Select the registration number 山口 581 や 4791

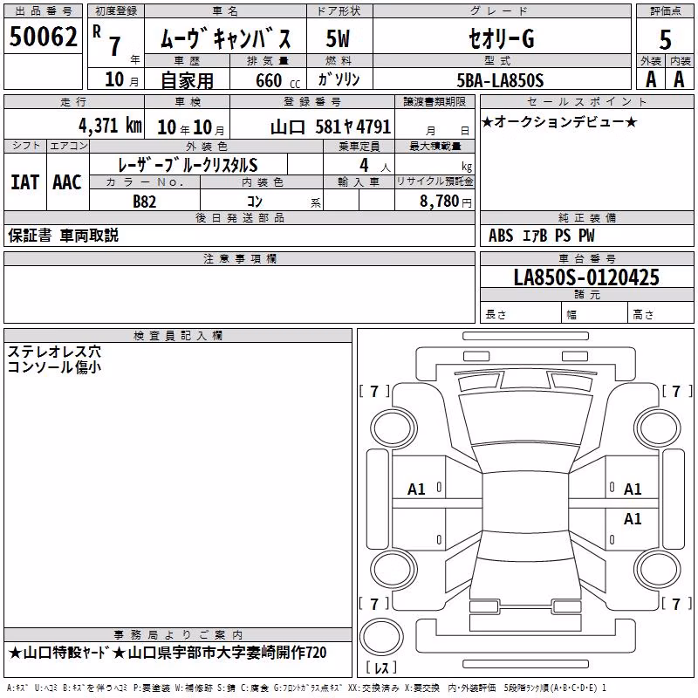click(x=331, y=127)
